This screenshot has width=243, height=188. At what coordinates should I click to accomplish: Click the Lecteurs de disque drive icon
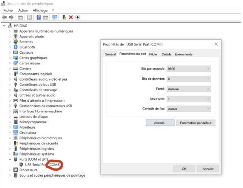(x=15, y=117)
